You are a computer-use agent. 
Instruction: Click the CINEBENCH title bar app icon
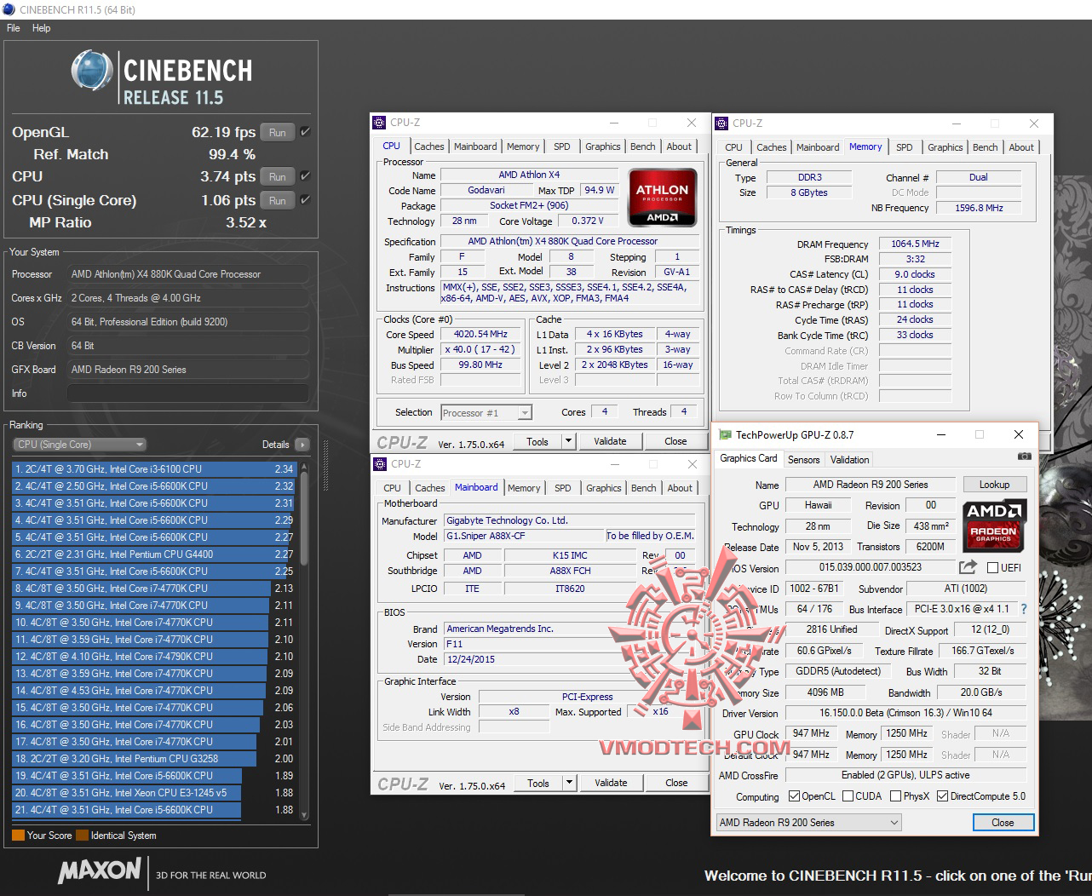pos(9,9)
